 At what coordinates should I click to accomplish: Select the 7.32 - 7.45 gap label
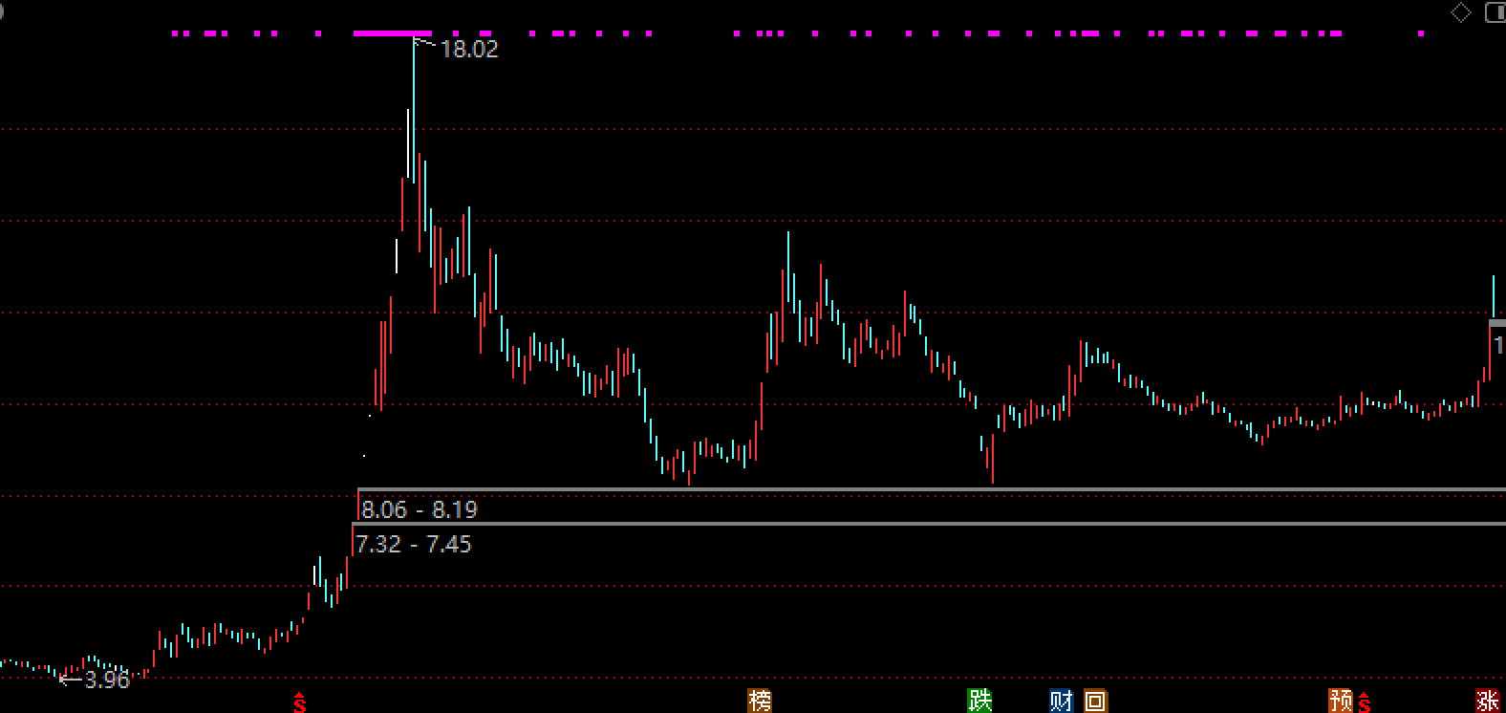click(413, 544)
